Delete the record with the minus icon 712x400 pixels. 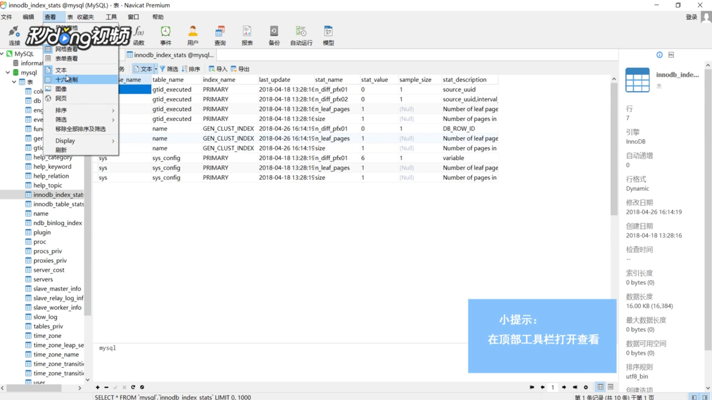pyautogui.click(x=106, y=387)
